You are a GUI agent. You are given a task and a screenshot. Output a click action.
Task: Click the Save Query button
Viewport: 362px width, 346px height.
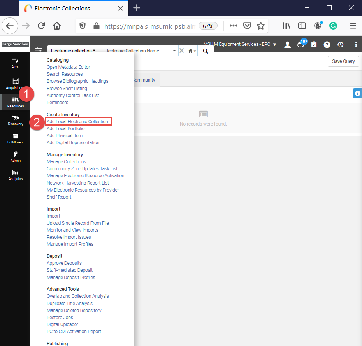pos(343,61)
